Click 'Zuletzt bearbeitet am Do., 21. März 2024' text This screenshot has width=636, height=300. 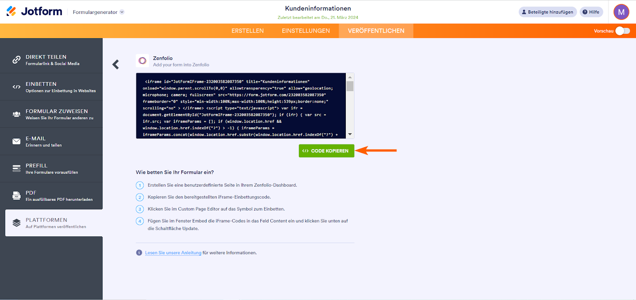318,18
